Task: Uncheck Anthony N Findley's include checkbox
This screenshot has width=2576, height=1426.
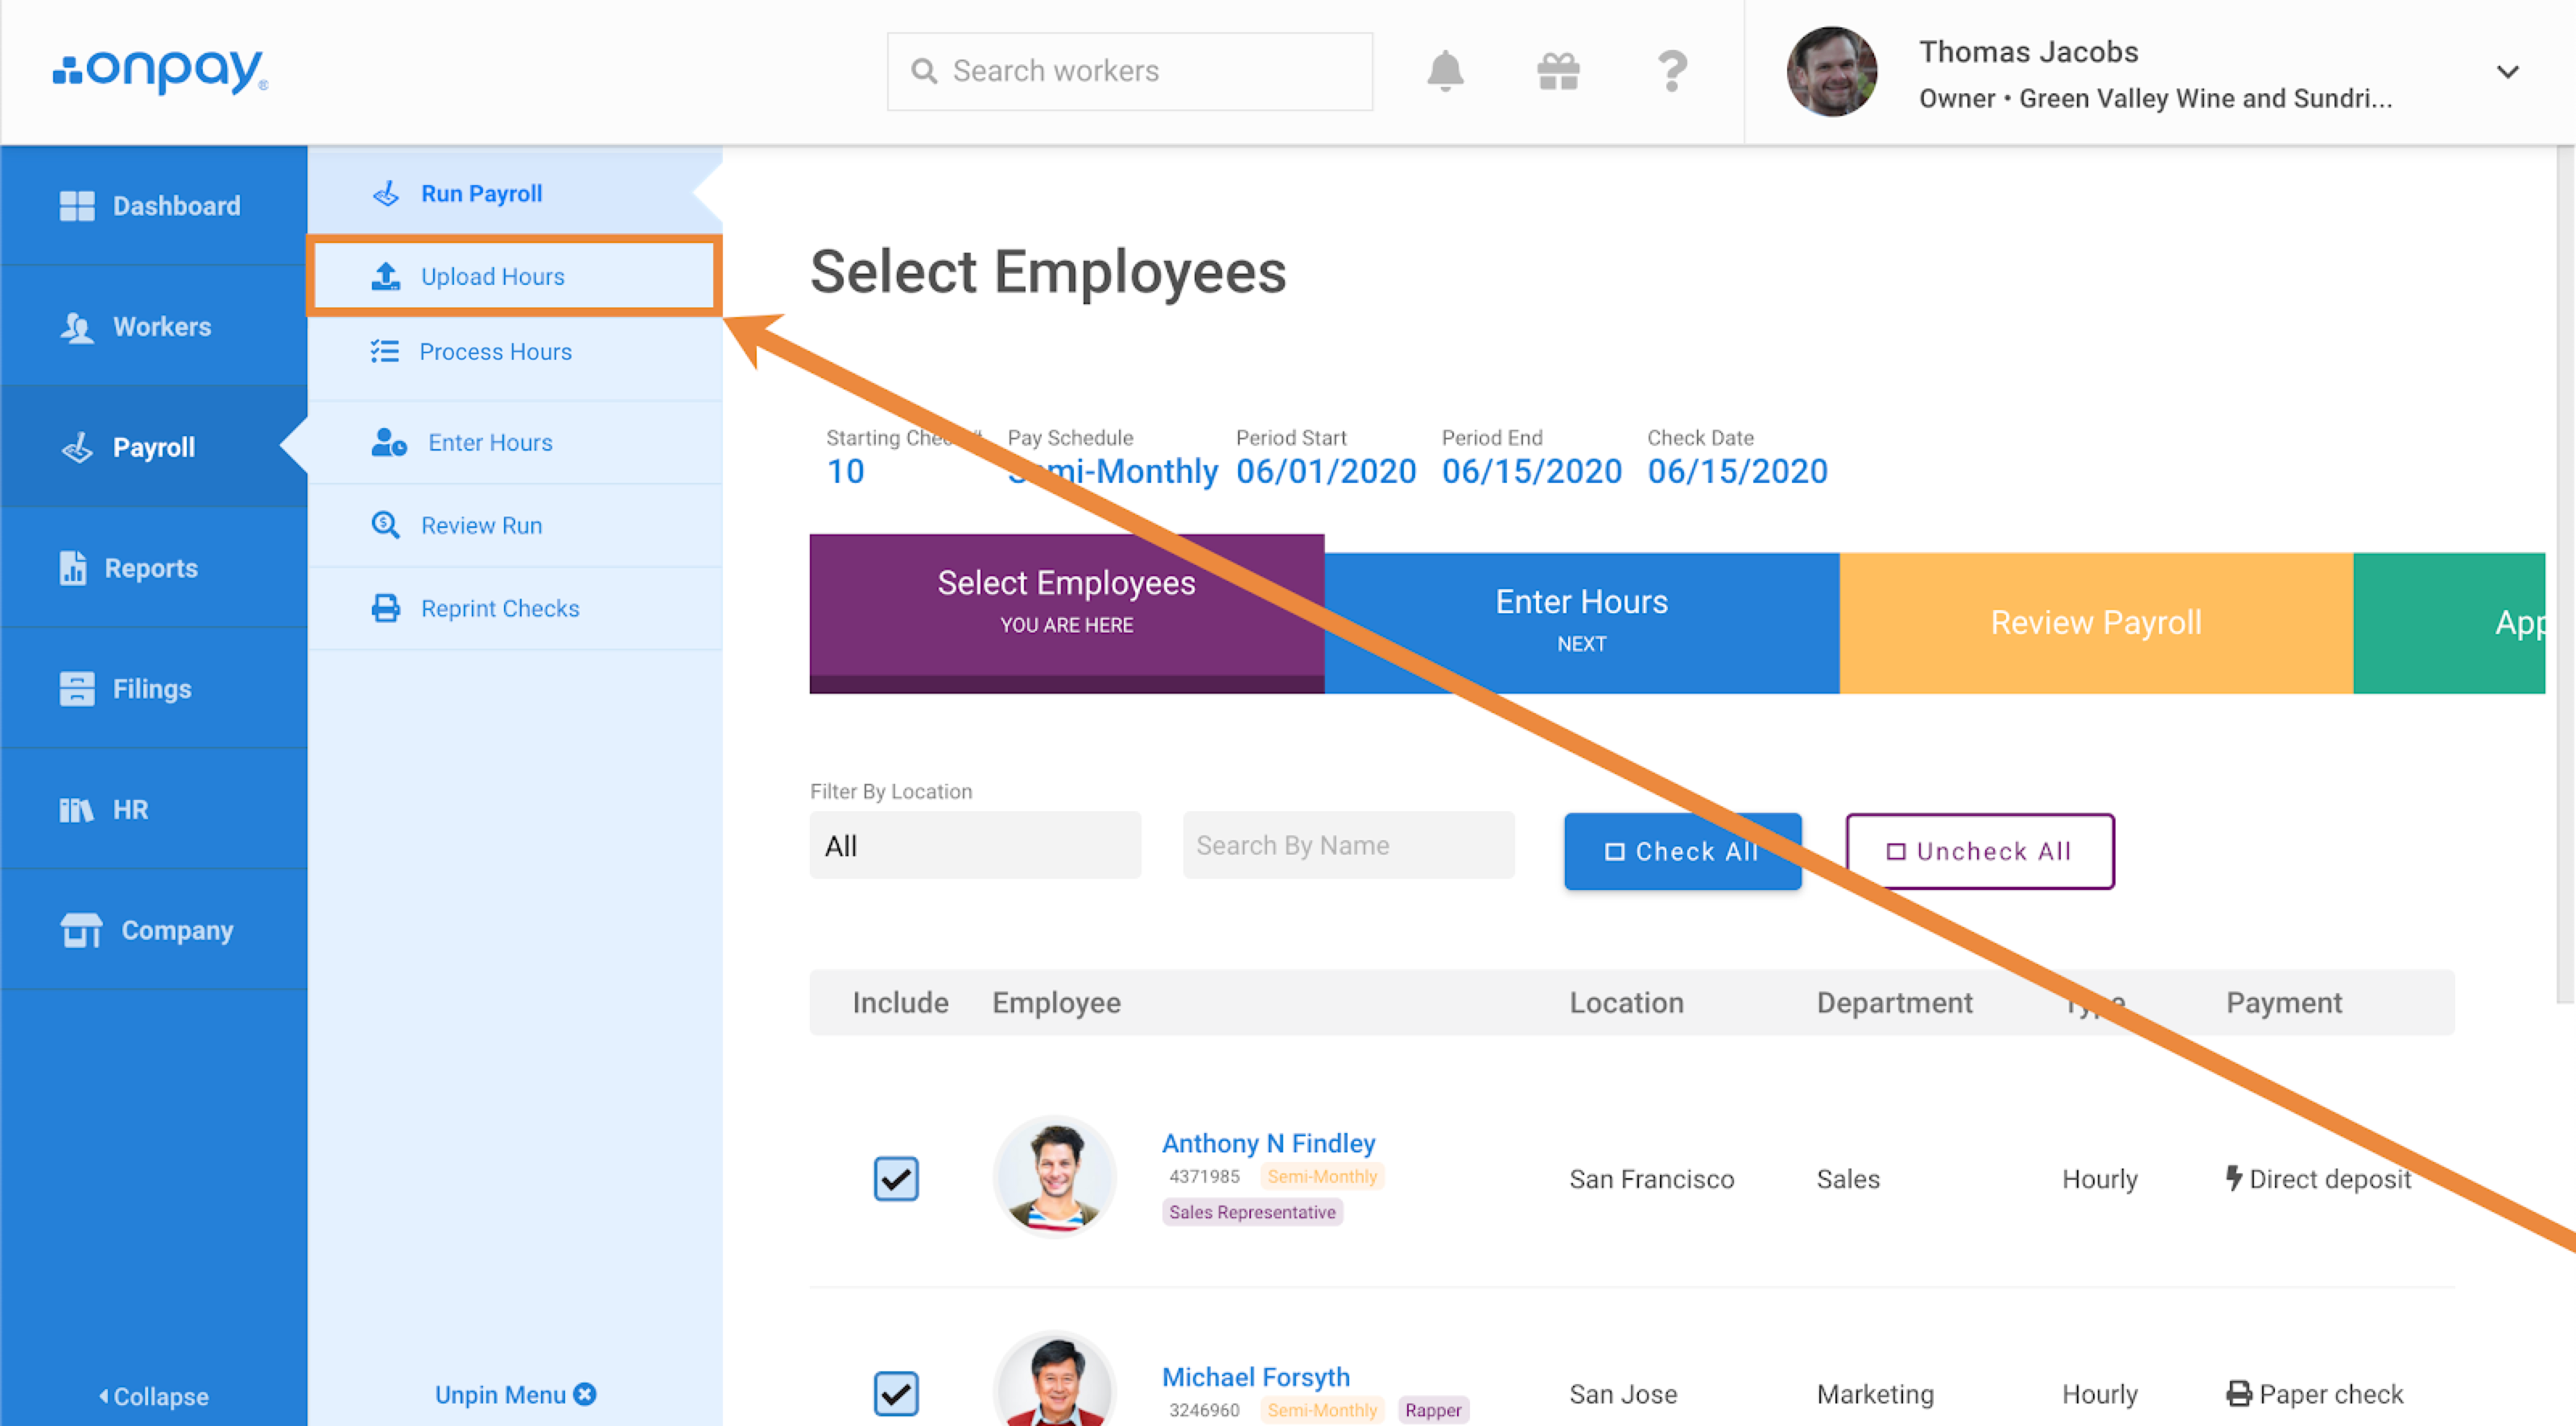Action: click(896, 1178)
